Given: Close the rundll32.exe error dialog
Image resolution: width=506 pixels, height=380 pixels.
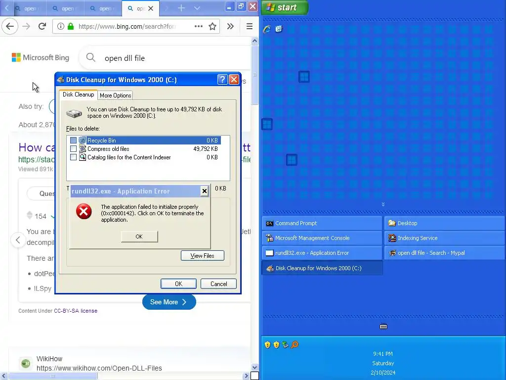Looking at the screenshot, I should [204, 191].
